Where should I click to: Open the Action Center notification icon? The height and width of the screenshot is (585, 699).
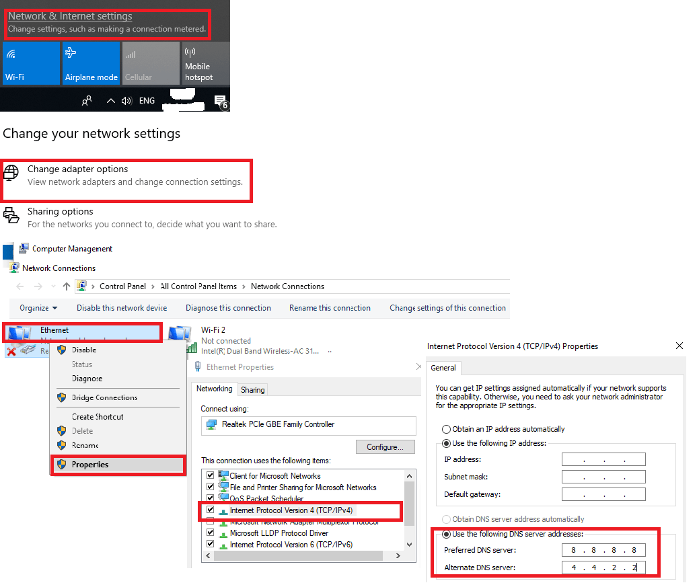coord(221,102)
